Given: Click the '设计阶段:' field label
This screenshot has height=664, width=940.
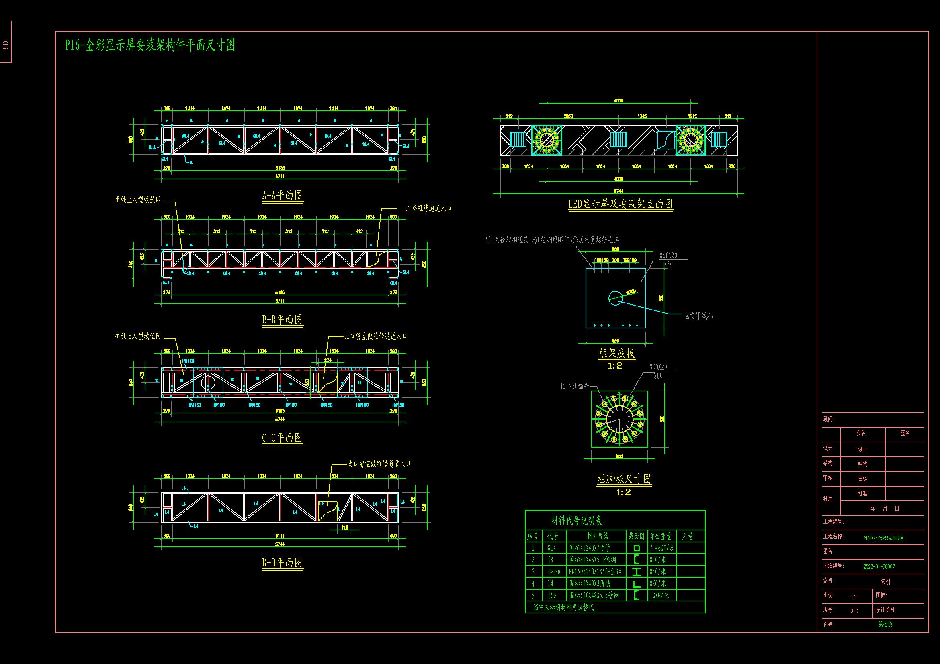Looking at the screenshot, I should (x=886, y=610).
